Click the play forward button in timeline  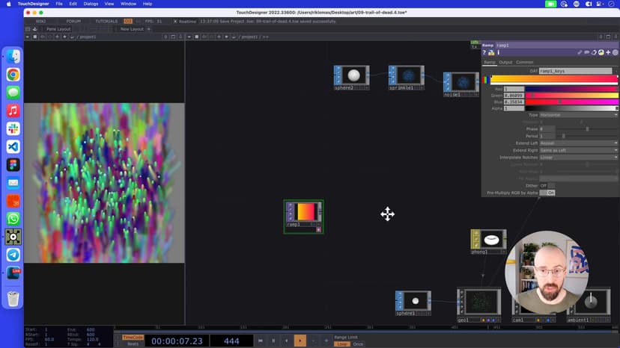point(300,341)
